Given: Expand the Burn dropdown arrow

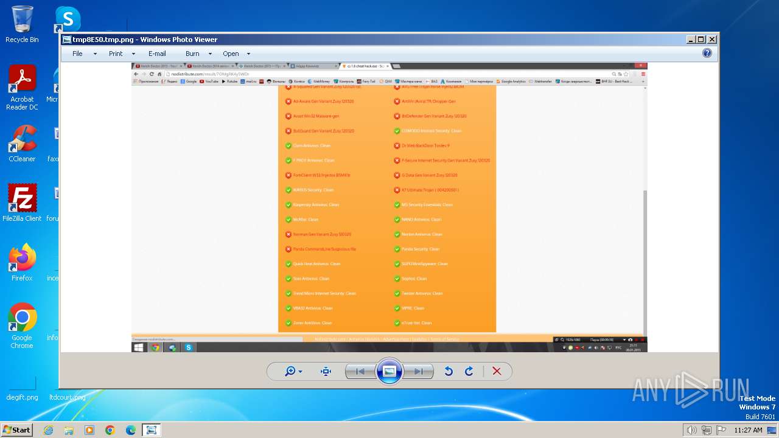Looking at the screenshot, I should 210,54.
